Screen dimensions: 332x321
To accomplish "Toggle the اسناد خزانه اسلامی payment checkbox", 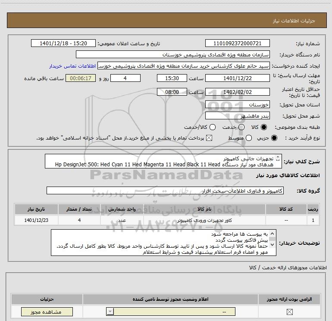I will coord(209,138).
